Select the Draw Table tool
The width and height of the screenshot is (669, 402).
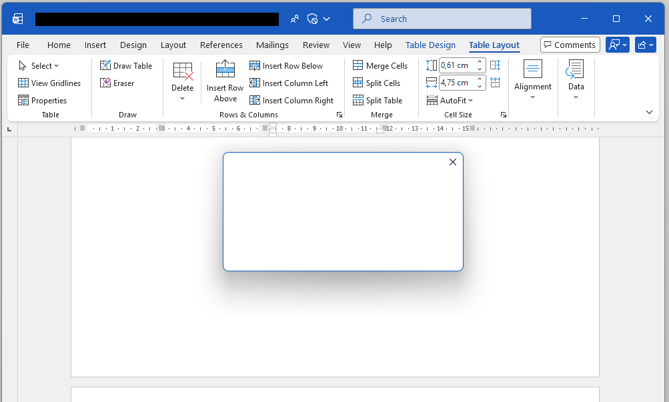click(126, 65)
